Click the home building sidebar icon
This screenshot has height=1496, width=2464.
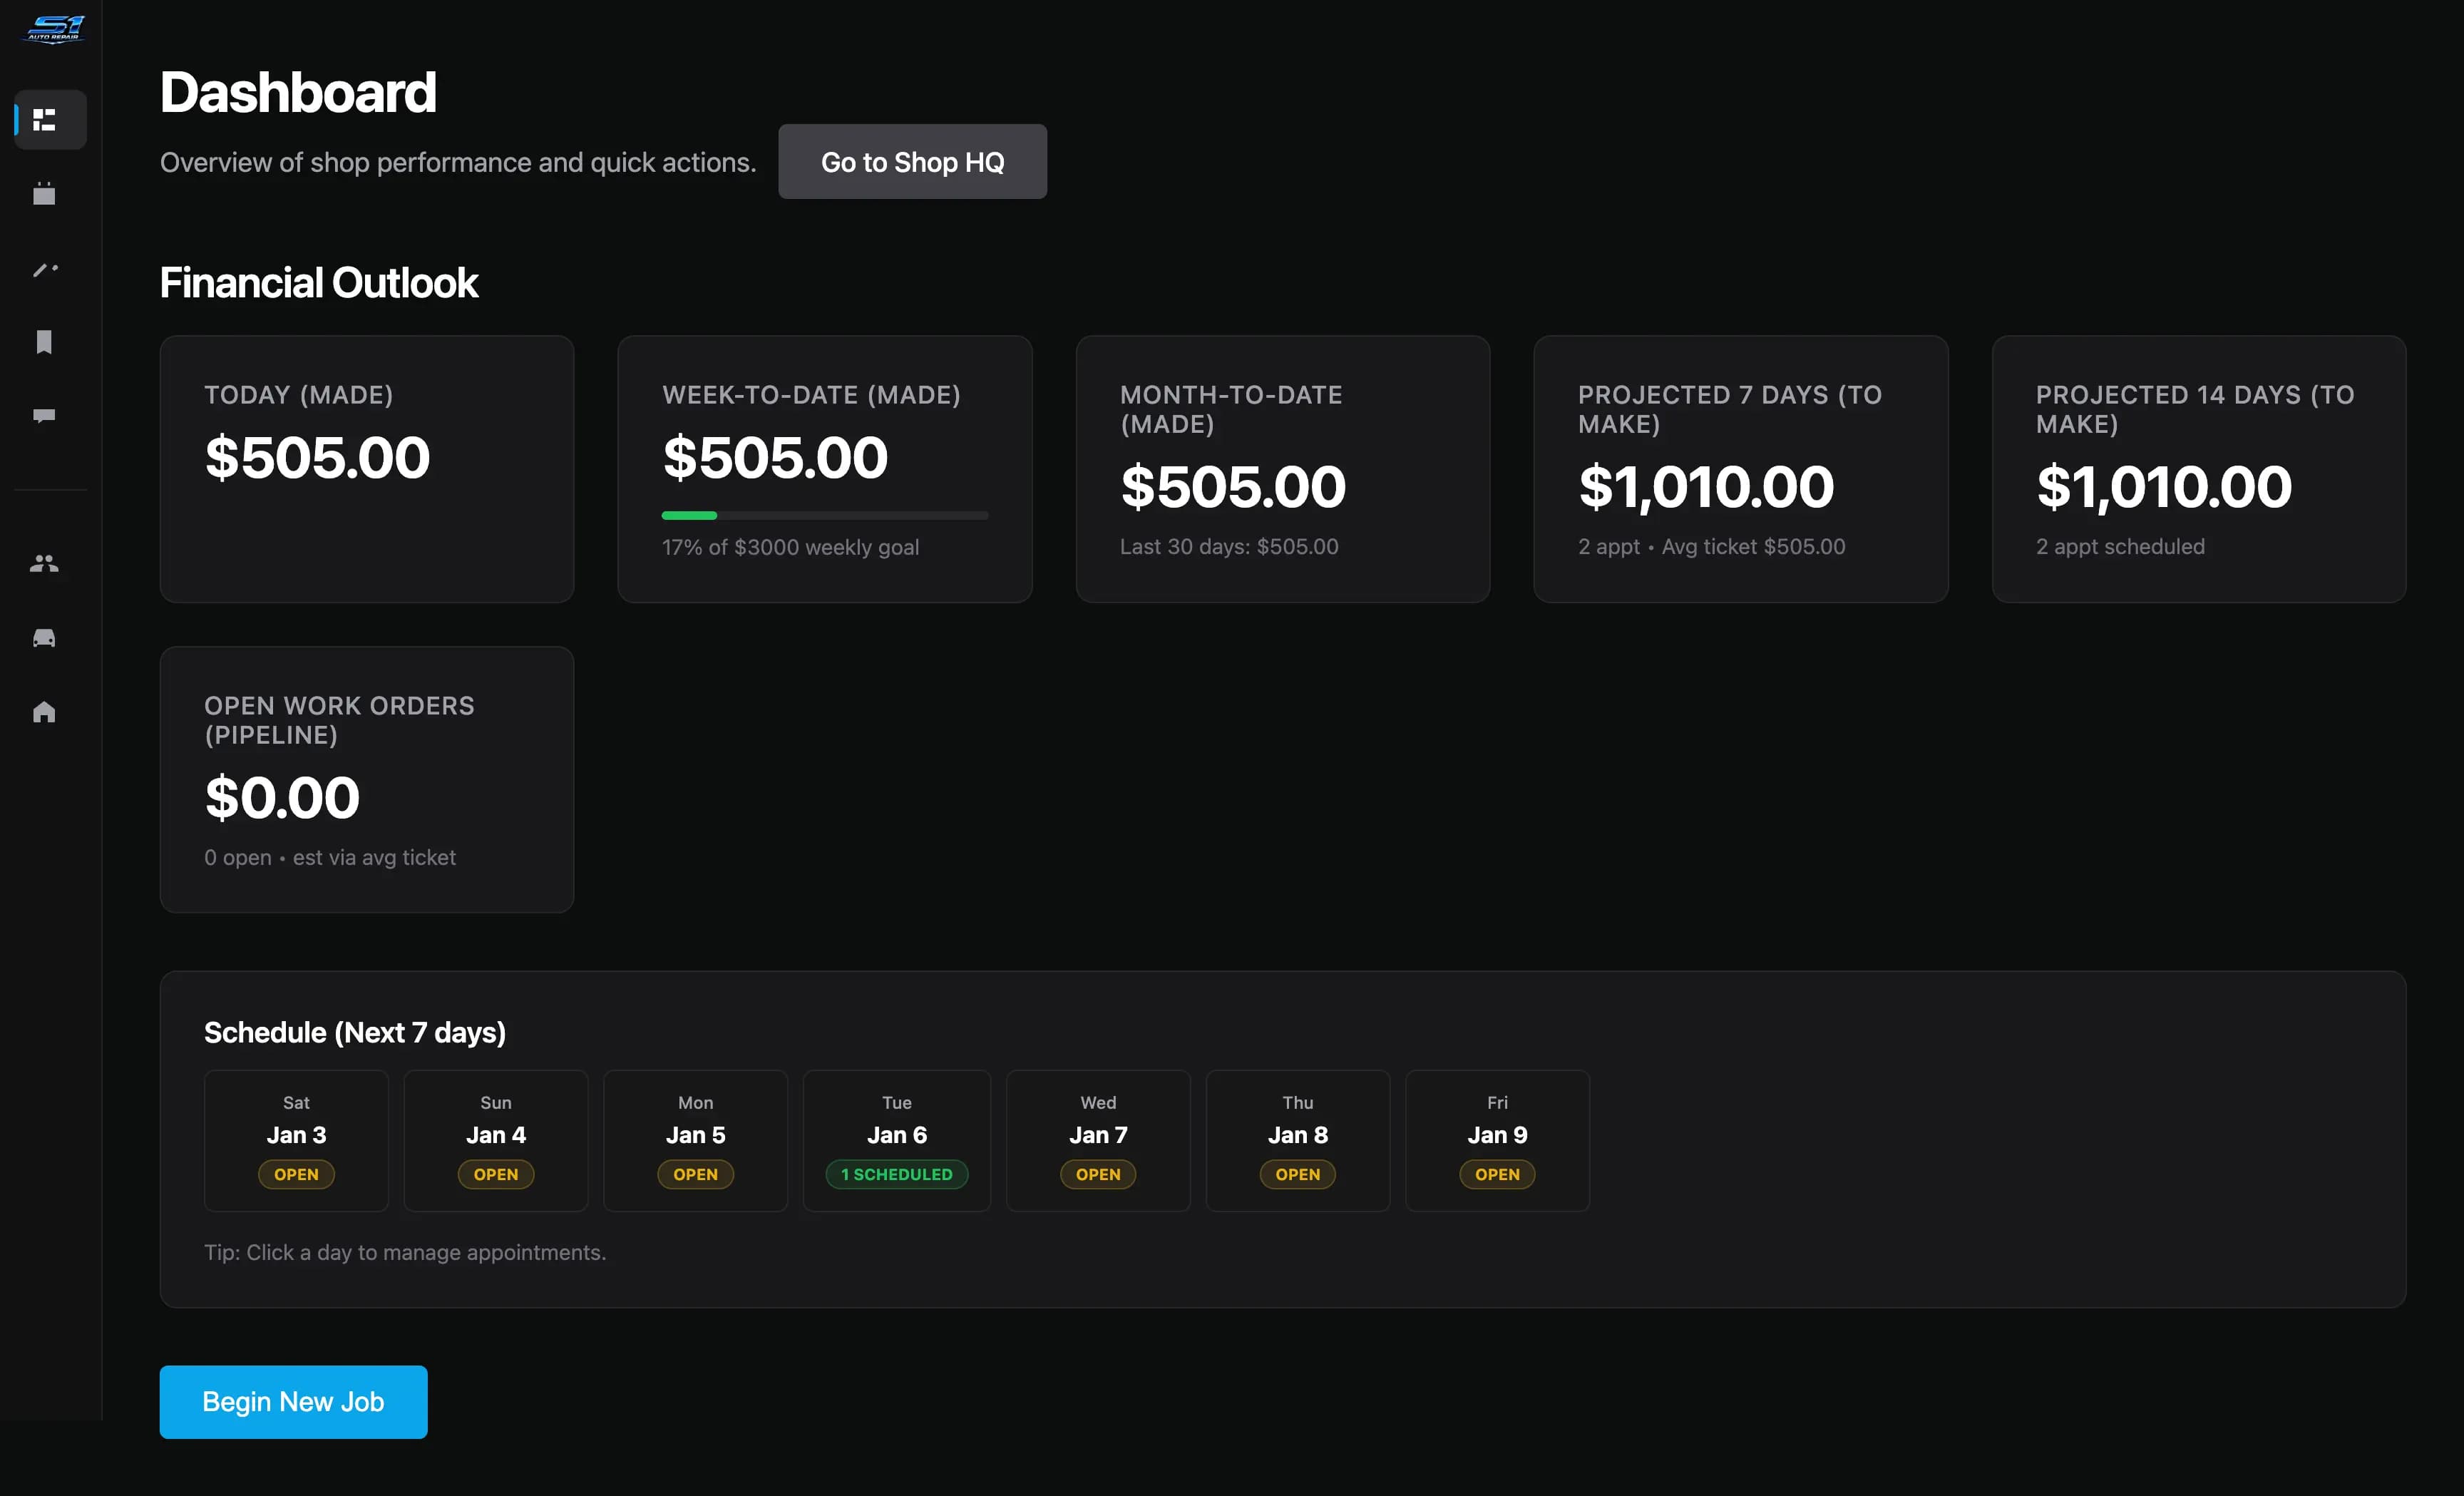(x=45, y=712)
